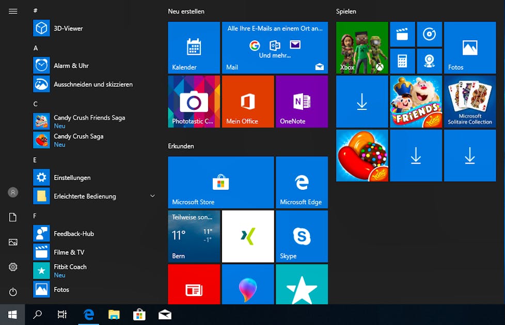Open Task View on the taskbar
Viewport: 505px width, 325px height.
tap(62, 315)
